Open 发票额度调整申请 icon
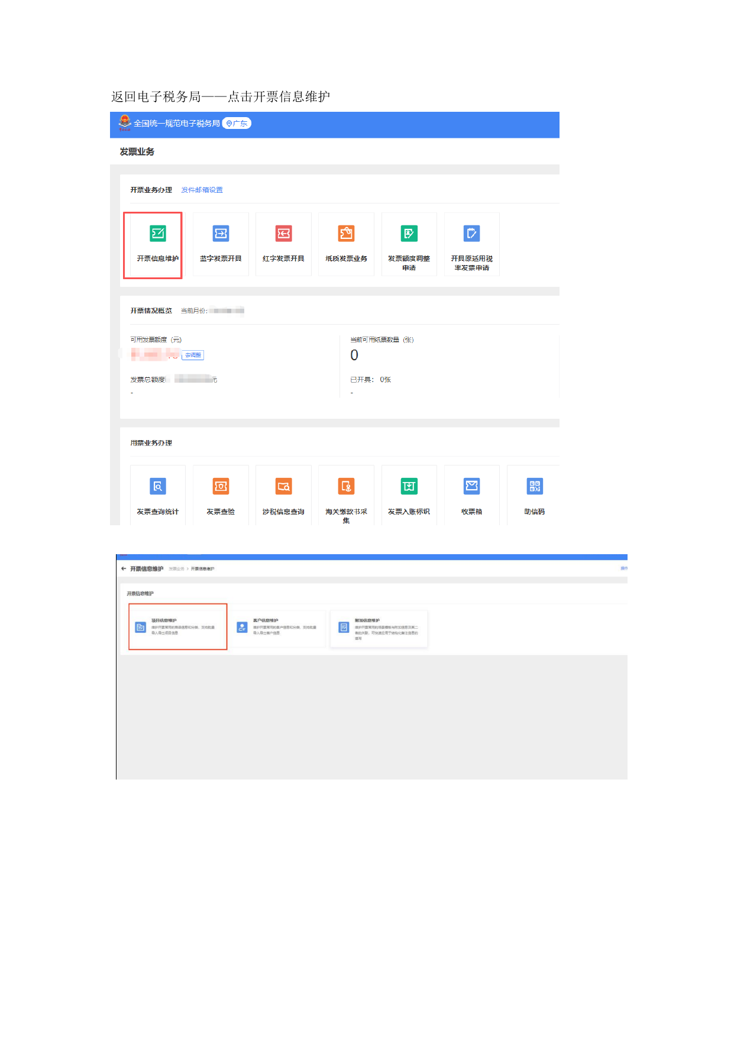The height and width of the screenshot is (1038, 734). (x=409, y=234)
